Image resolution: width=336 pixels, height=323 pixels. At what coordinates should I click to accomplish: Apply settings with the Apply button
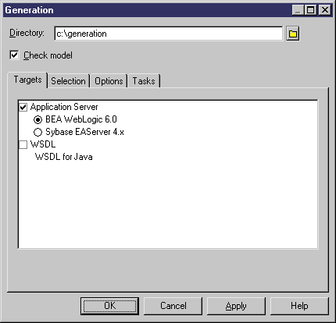pos(236,306)
